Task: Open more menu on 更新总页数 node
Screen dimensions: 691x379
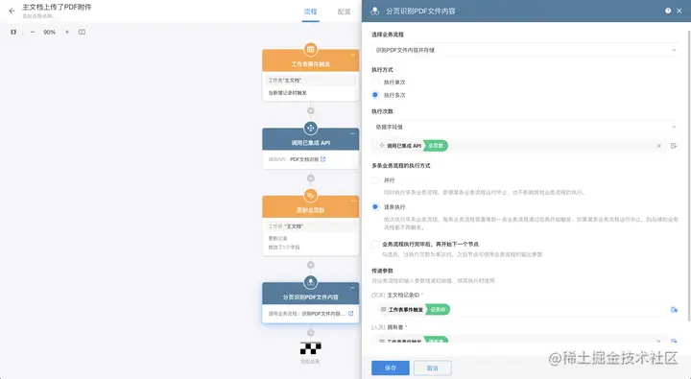Action: 352,201
